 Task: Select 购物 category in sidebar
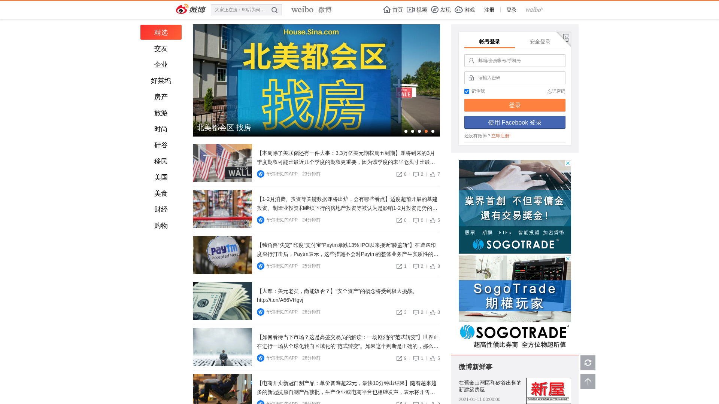161,226
